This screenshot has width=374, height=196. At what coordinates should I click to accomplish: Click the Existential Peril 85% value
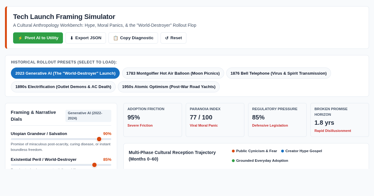(x=107, y=160)
